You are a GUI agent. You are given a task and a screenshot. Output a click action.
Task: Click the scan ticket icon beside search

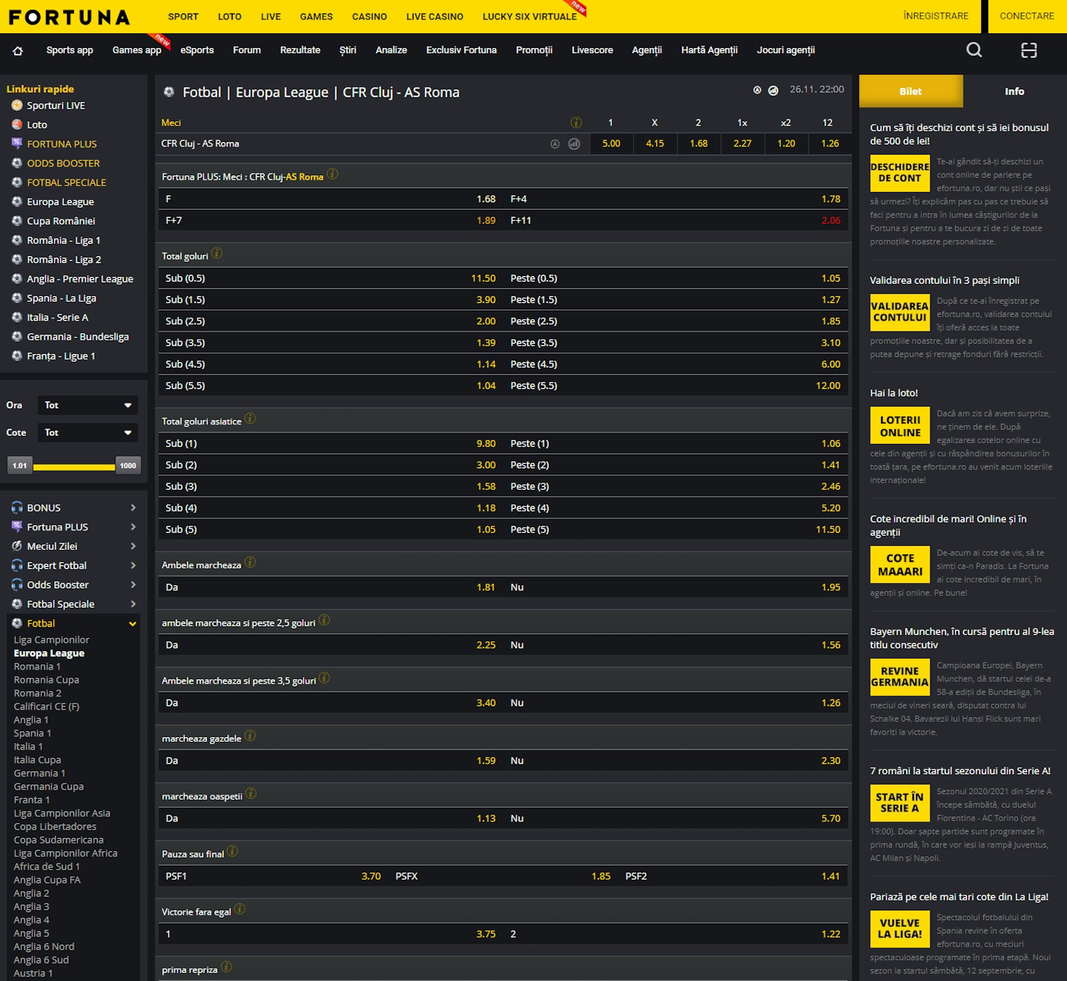pyautogui.click(x=1028, y=50)
